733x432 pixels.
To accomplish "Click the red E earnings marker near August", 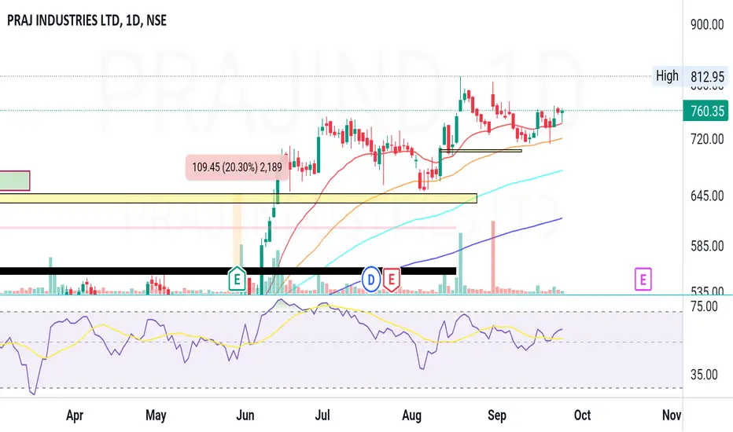I will 392,280.
